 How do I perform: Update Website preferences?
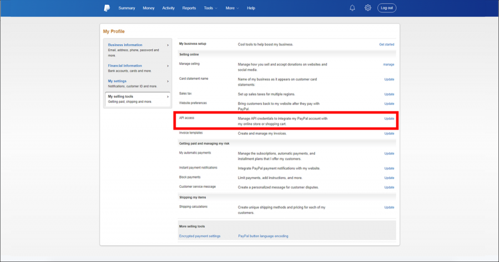pyautogui.click(x=389, y=104)
